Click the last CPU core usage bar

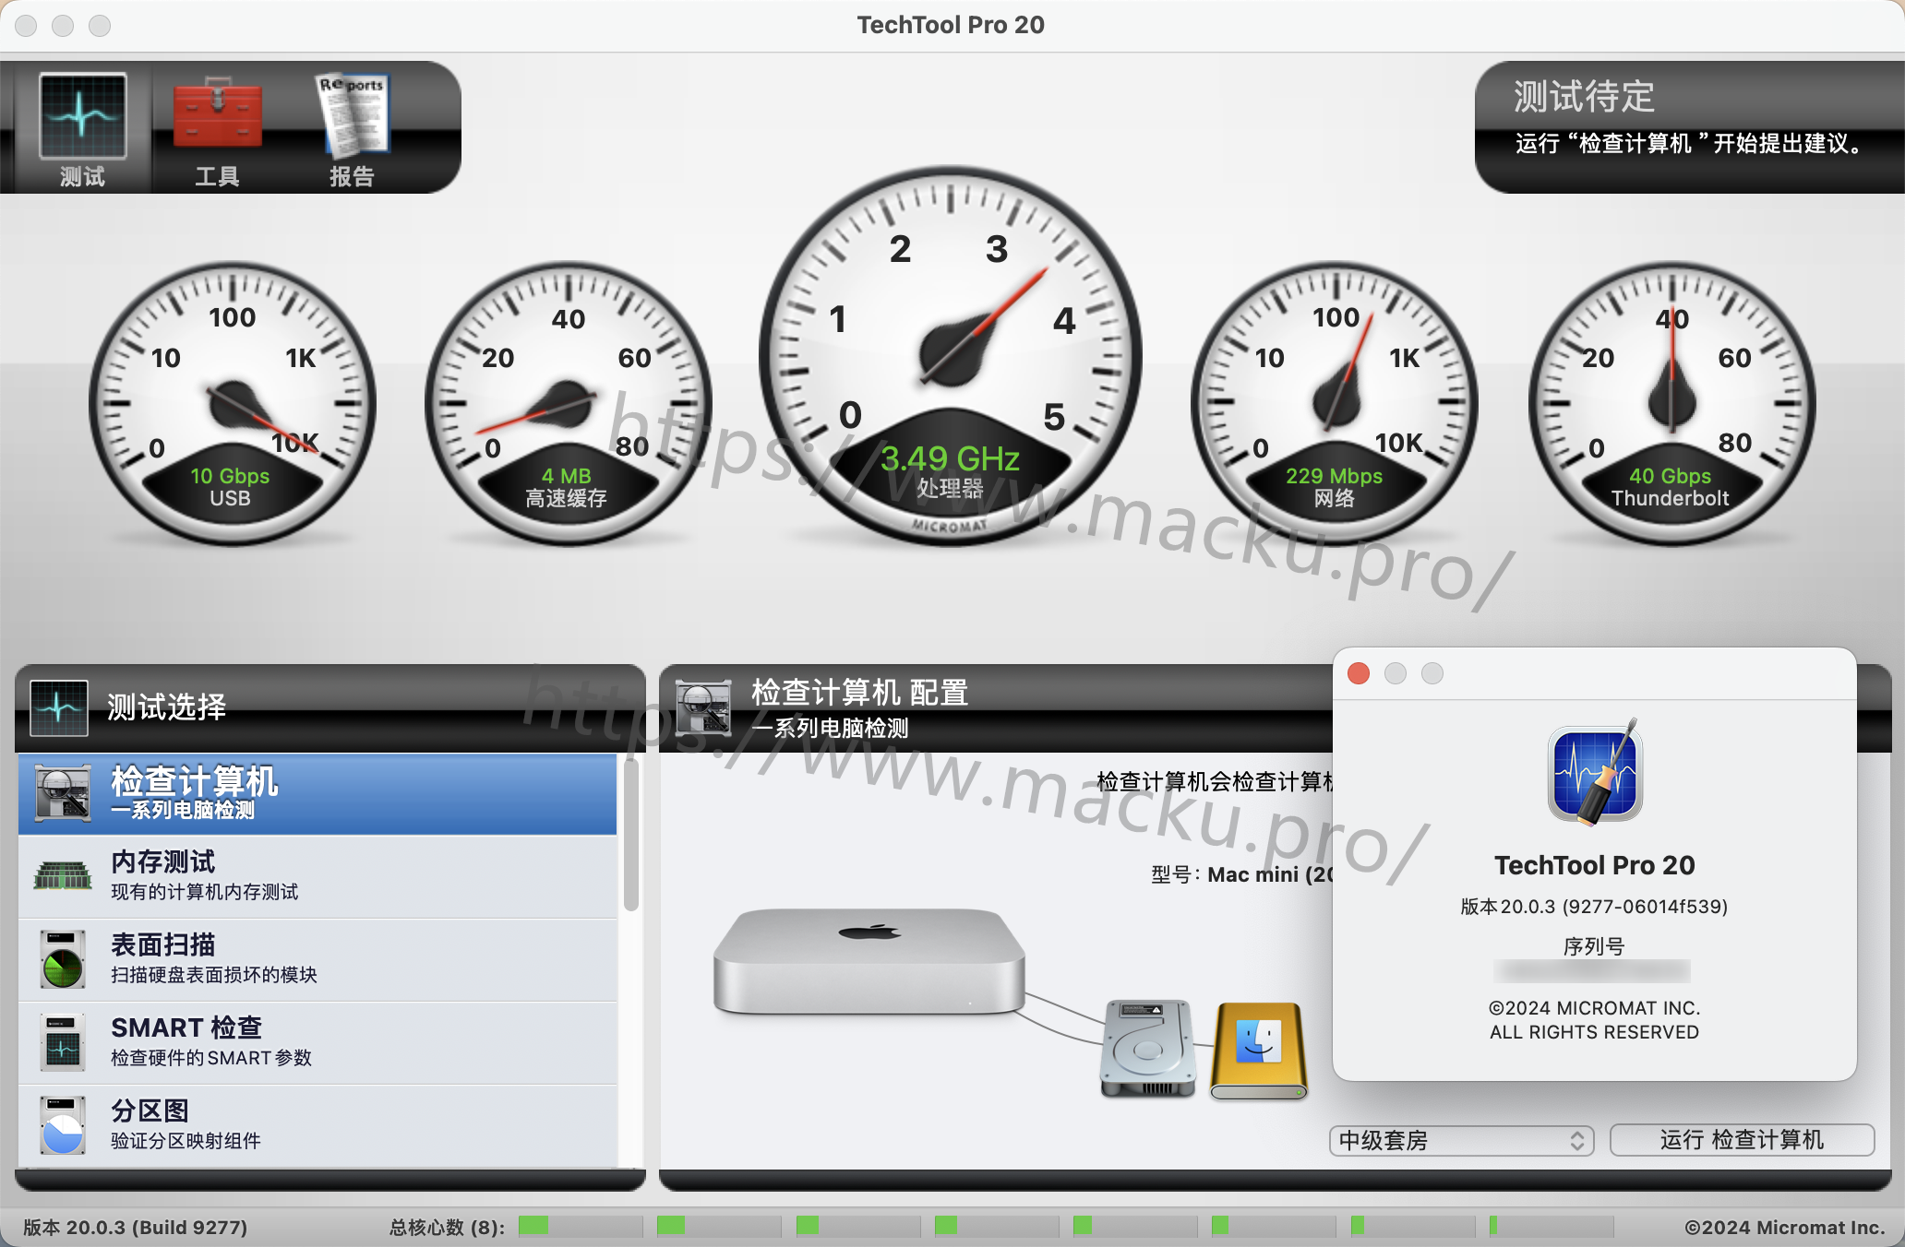(x=1552, y=1226)
